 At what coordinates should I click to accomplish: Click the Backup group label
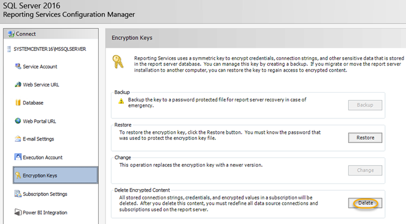click(122, 92)
